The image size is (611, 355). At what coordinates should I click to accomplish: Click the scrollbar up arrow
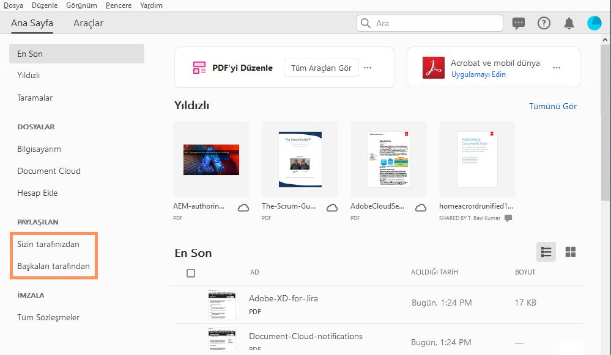pos(605,39)
